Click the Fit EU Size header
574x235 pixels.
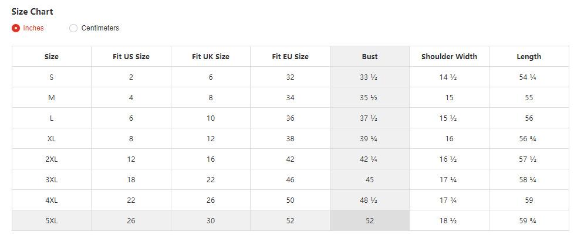(x=290, y=57)
